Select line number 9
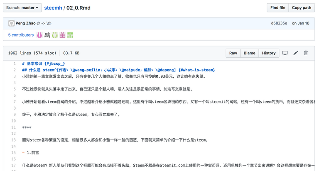 click(x=15, y=115)
